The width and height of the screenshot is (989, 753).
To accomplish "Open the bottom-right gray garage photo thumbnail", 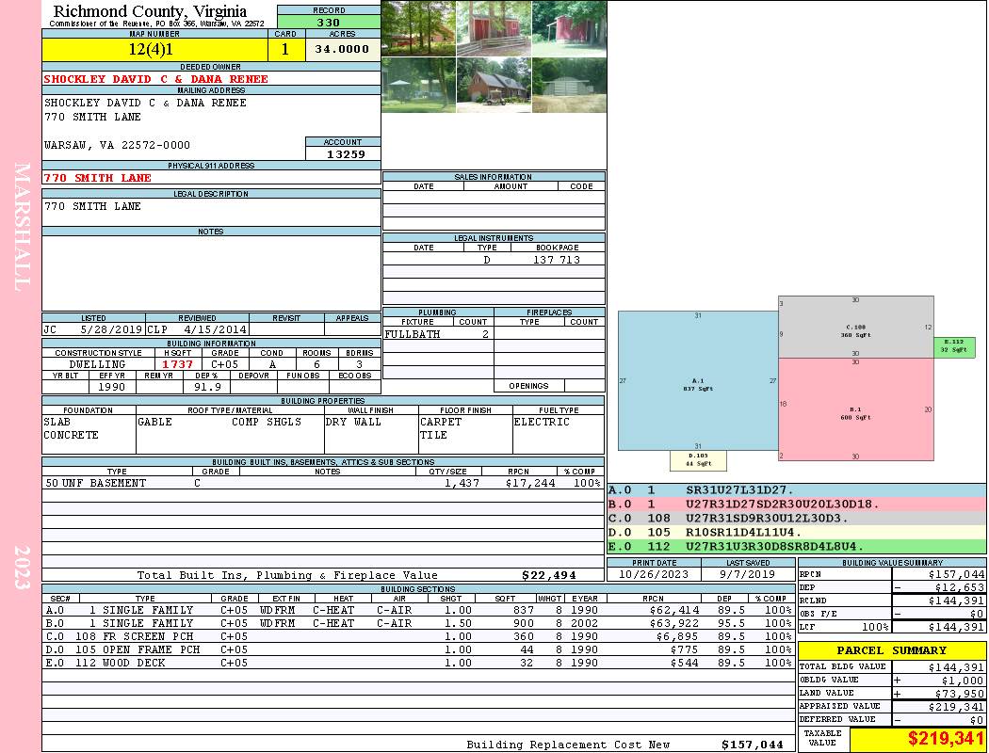I will click(x=569, y=86).
